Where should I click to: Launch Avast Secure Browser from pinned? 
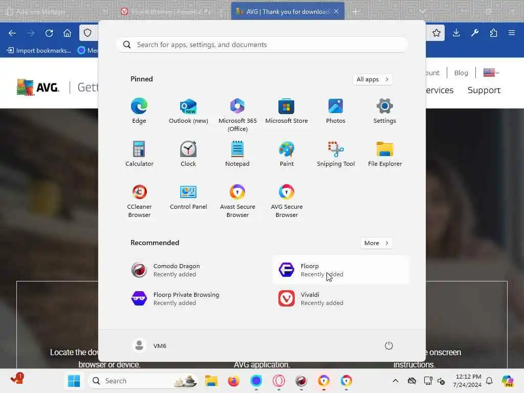pyautogui.click(x=237, y=201)
